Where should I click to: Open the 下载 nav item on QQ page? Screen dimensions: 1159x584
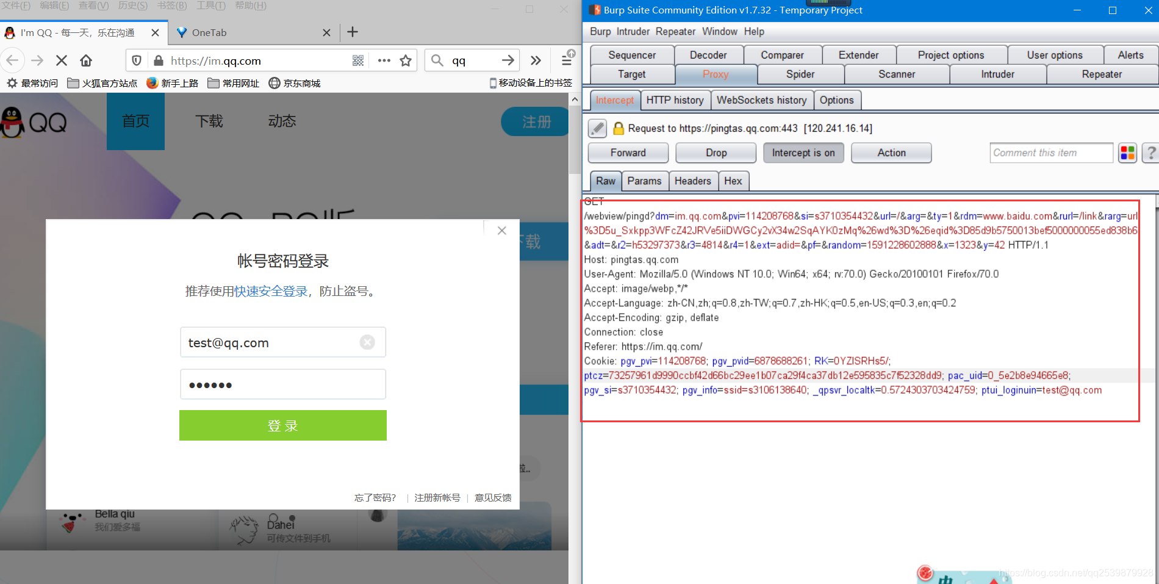209,121
